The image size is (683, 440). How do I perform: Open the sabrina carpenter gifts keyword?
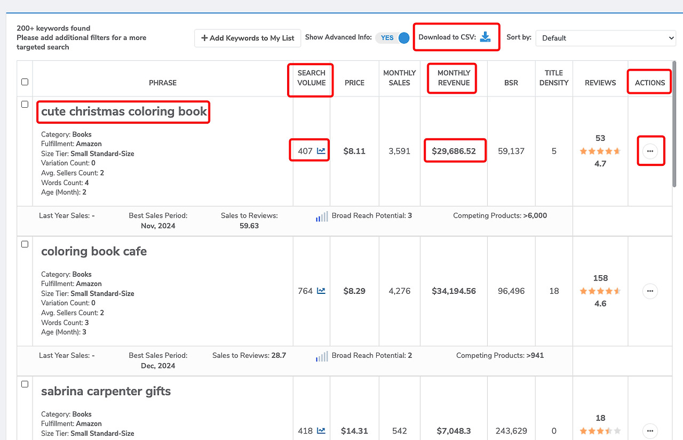click(x=106, y=391)
